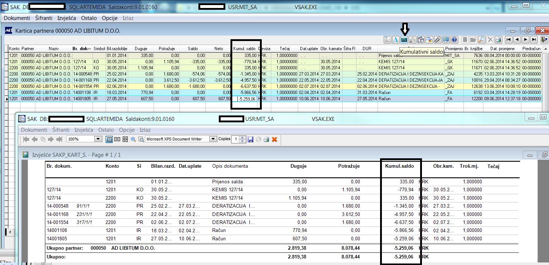Click the zoom magnifier icon in report toolbar

point(133,139)
